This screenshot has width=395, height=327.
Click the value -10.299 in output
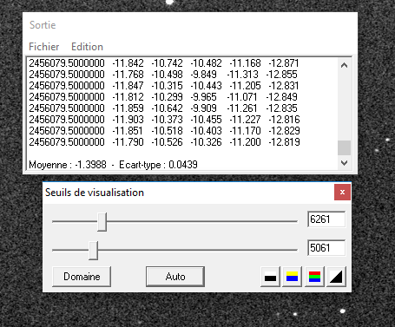point(167,97)
